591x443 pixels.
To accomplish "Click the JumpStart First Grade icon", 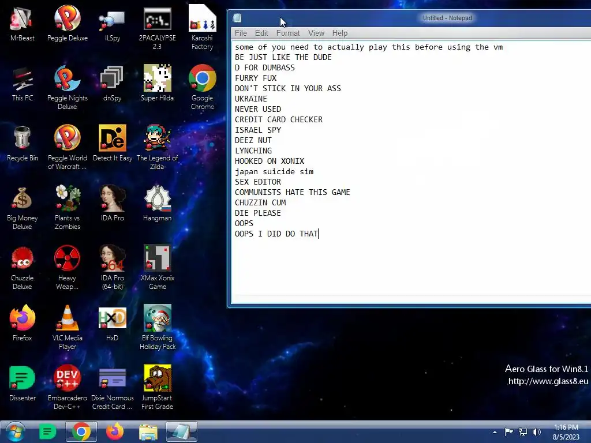I will (157, 387).
